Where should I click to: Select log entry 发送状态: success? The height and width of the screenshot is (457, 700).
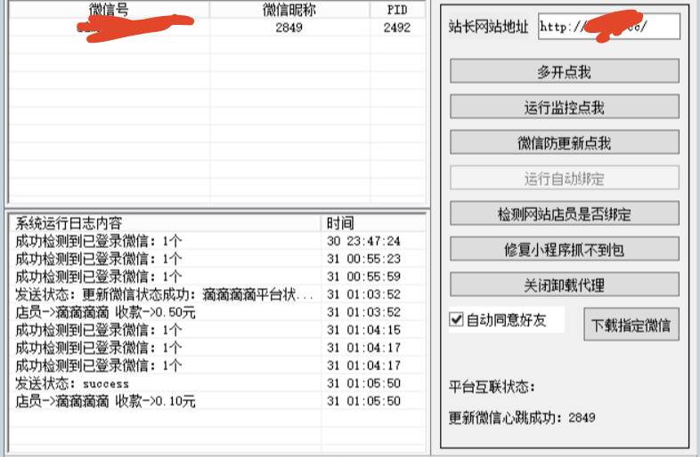[x=217, y=383]
